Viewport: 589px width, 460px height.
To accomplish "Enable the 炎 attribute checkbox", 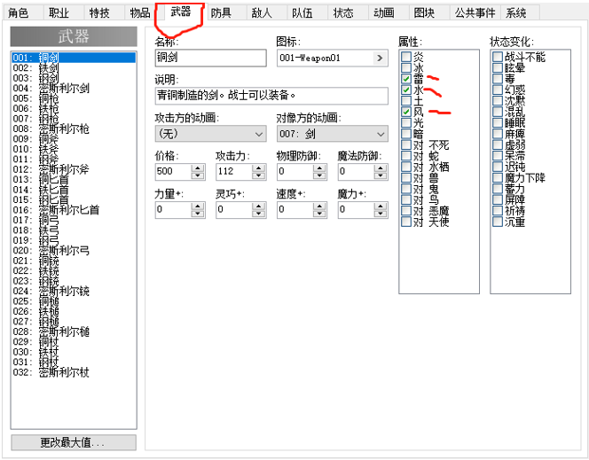I will click(406, 57).
